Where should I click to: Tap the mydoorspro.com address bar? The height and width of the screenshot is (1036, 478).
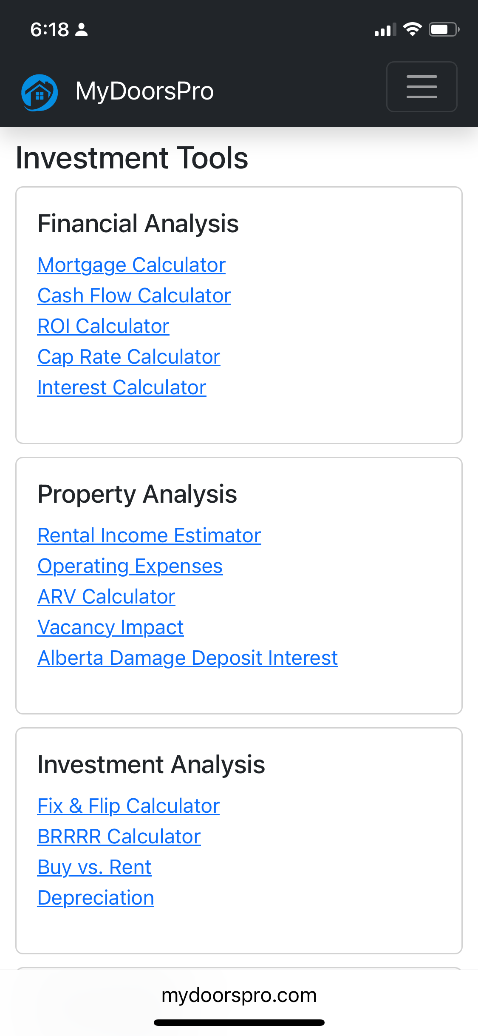pos(239,995)
